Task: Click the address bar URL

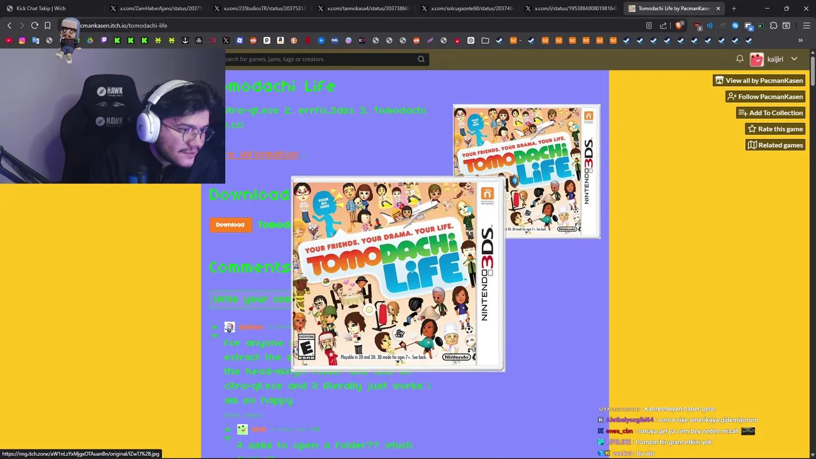Action: coord(124,25)
